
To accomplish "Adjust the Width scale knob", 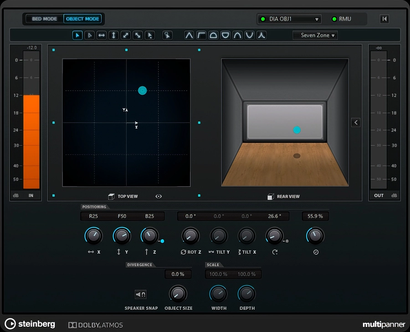I will pos(218,294).
